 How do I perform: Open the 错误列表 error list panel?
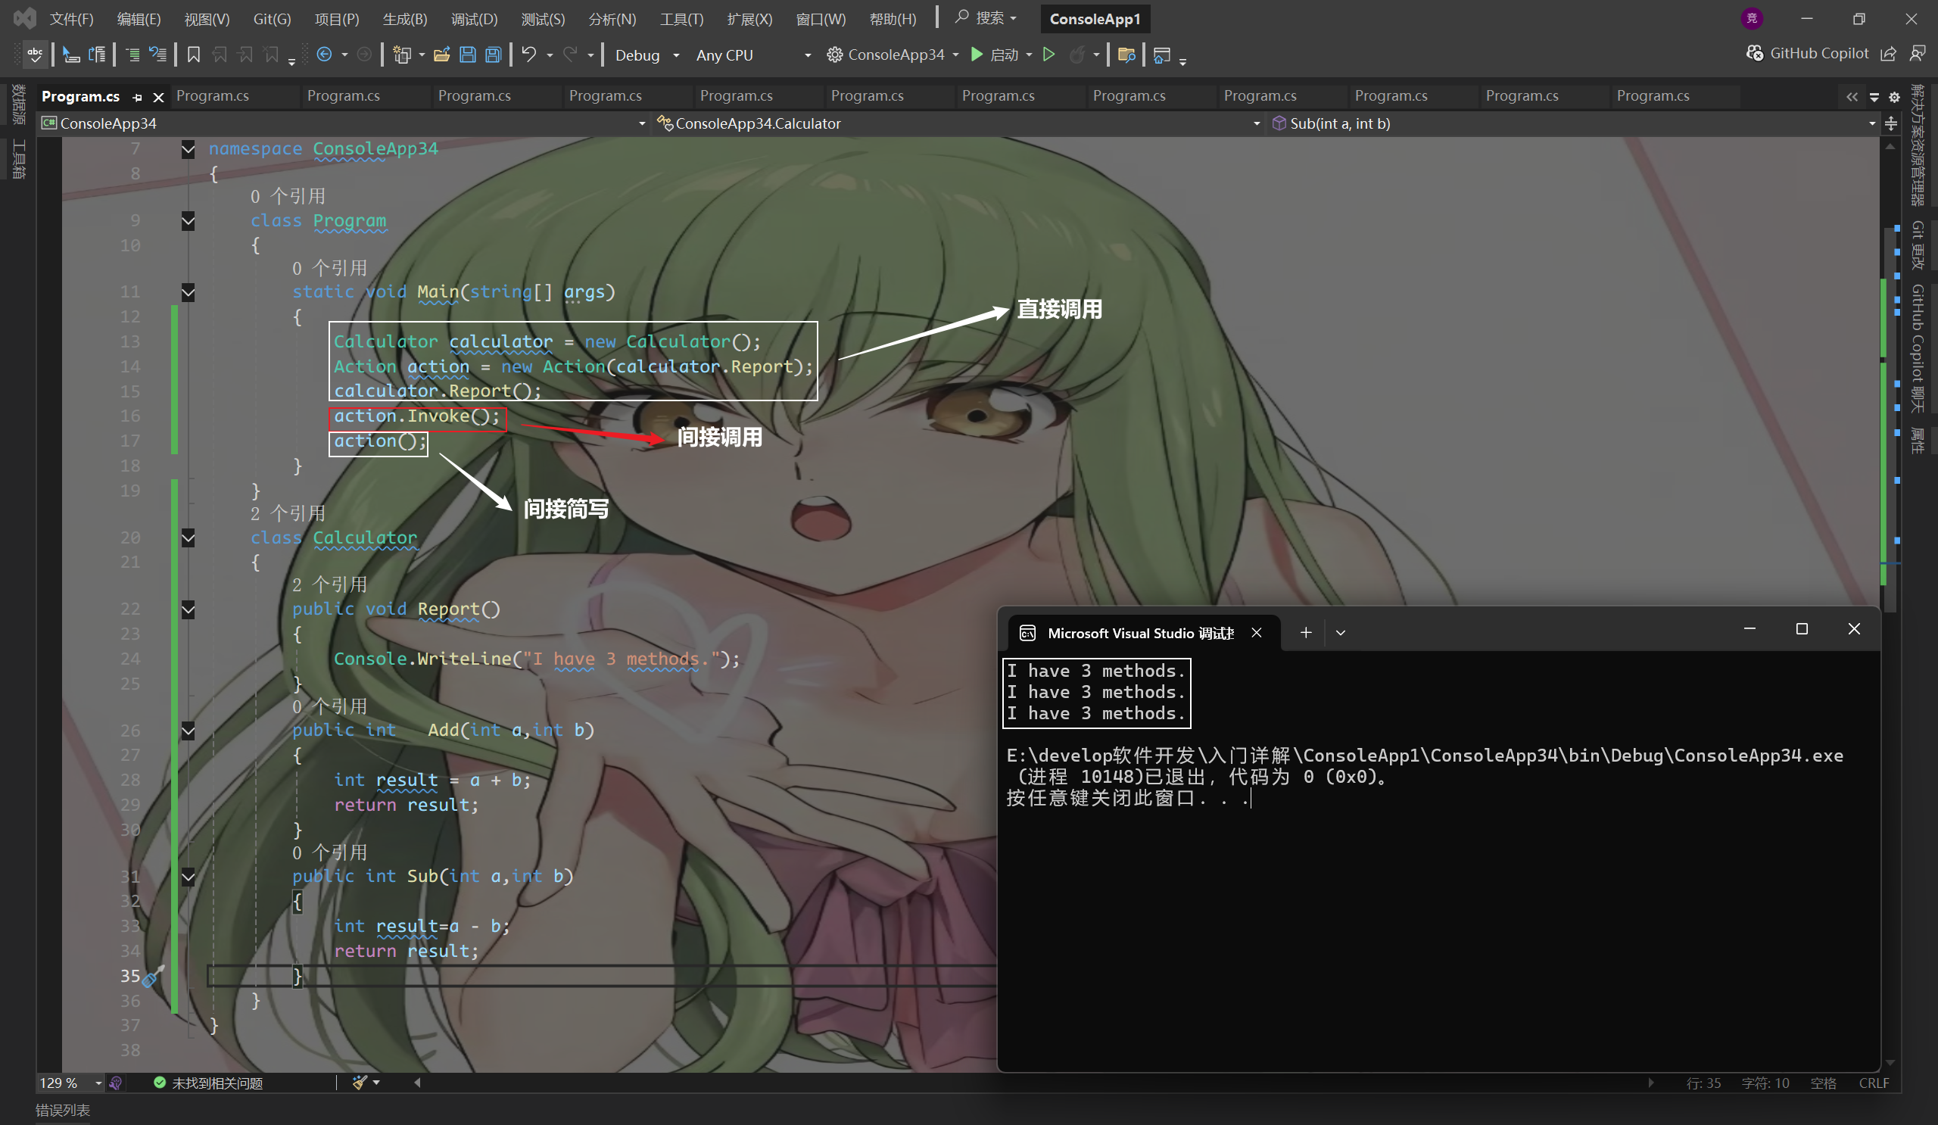63,1111
